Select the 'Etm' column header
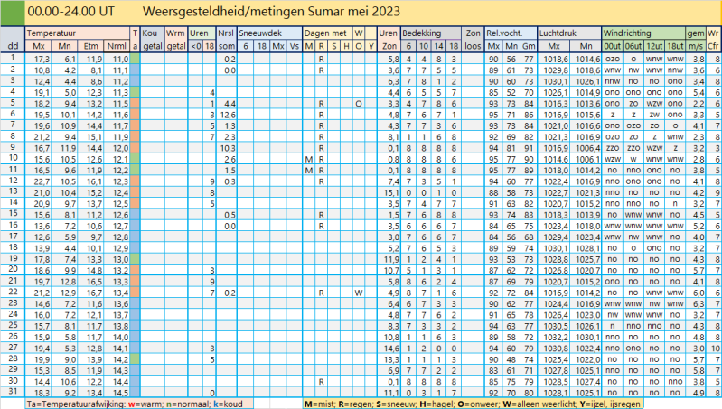The height and width of the screenshot is (409, 722). 91,46
